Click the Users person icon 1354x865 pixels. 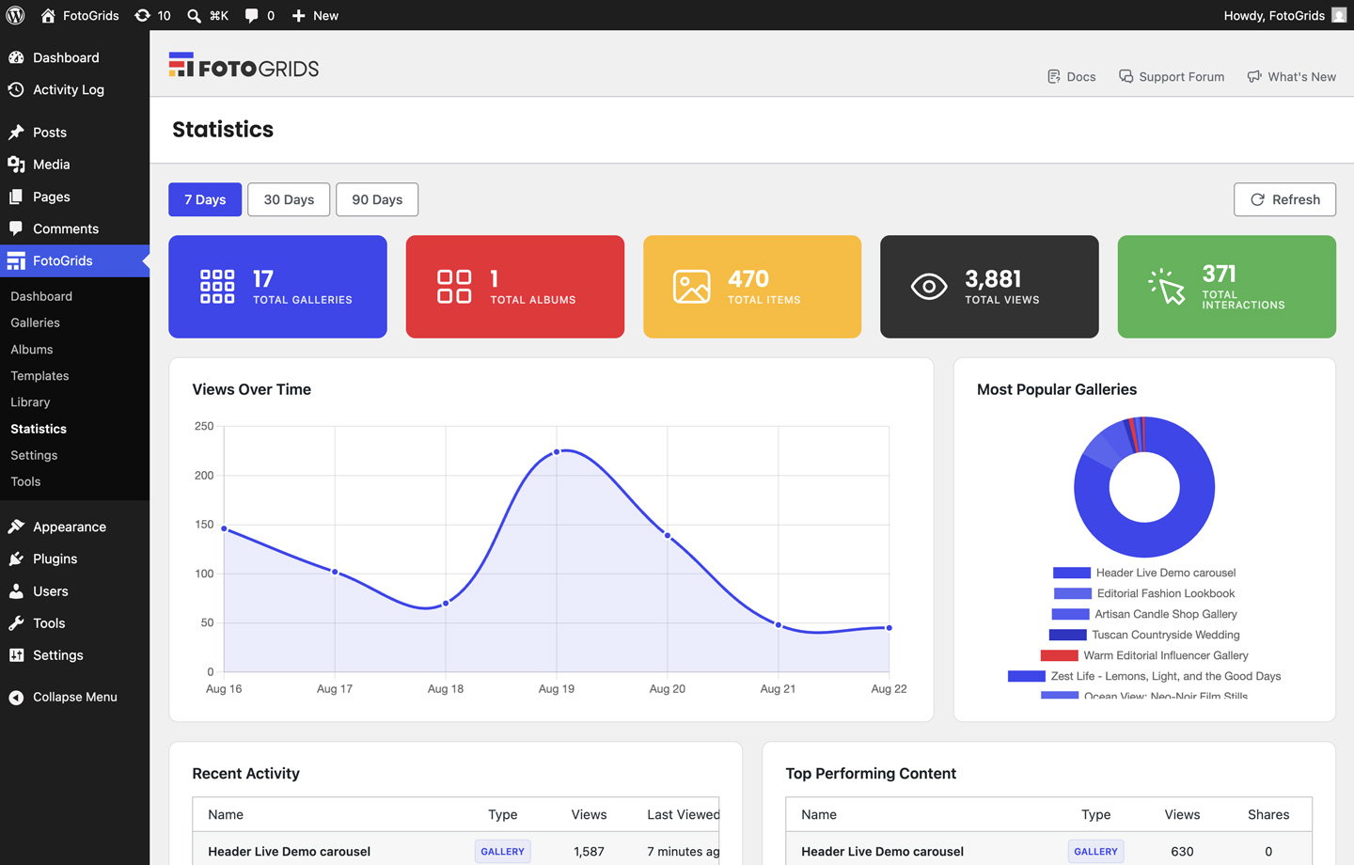point(16,591)
